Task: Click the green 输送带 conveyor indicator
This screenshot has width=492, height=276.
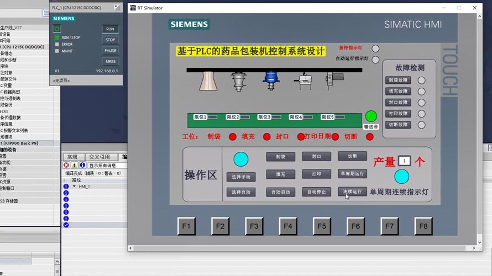Action: coord(371,116)
